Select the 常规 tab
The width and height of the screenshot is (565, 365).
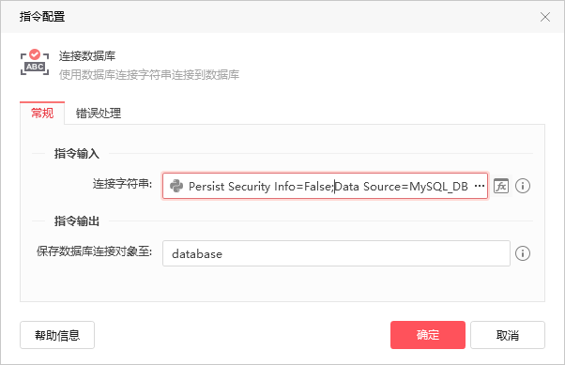[x=42, y=114]
